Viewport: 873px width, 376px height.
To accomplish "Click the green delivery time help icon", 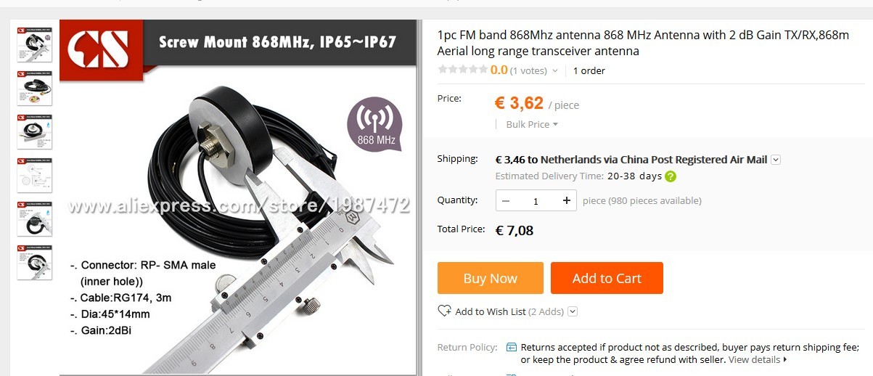I will [x=671, y=176].
